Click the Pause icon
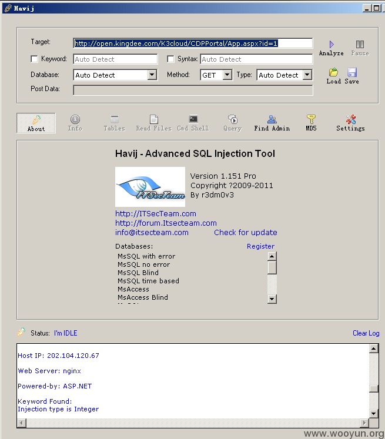Image resolution: width=385 pixels, height=439 pixels. pos(360,44)
